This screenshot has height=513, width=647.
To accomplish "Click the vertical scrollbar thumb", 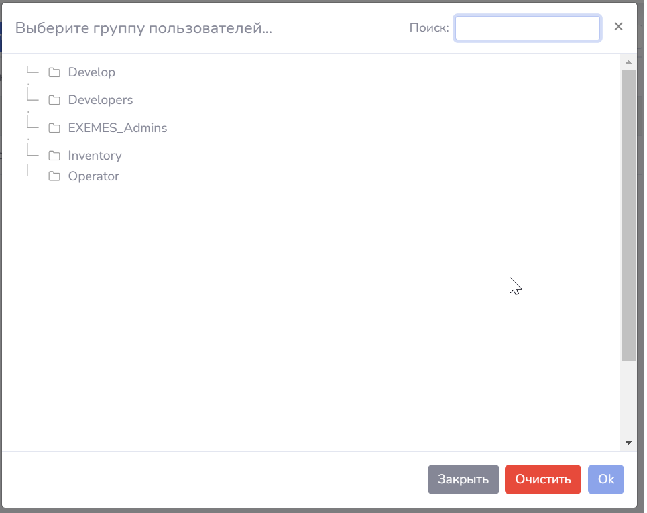I will (628, 215).
